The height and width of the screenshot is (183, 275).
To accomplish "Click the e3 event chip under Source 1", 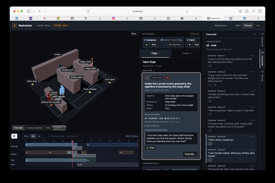I will click(210, 66).
